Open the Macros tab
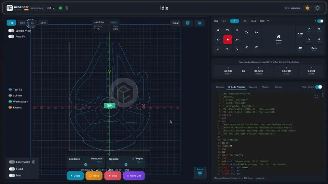Screen dimensions: 328x184 253,87
